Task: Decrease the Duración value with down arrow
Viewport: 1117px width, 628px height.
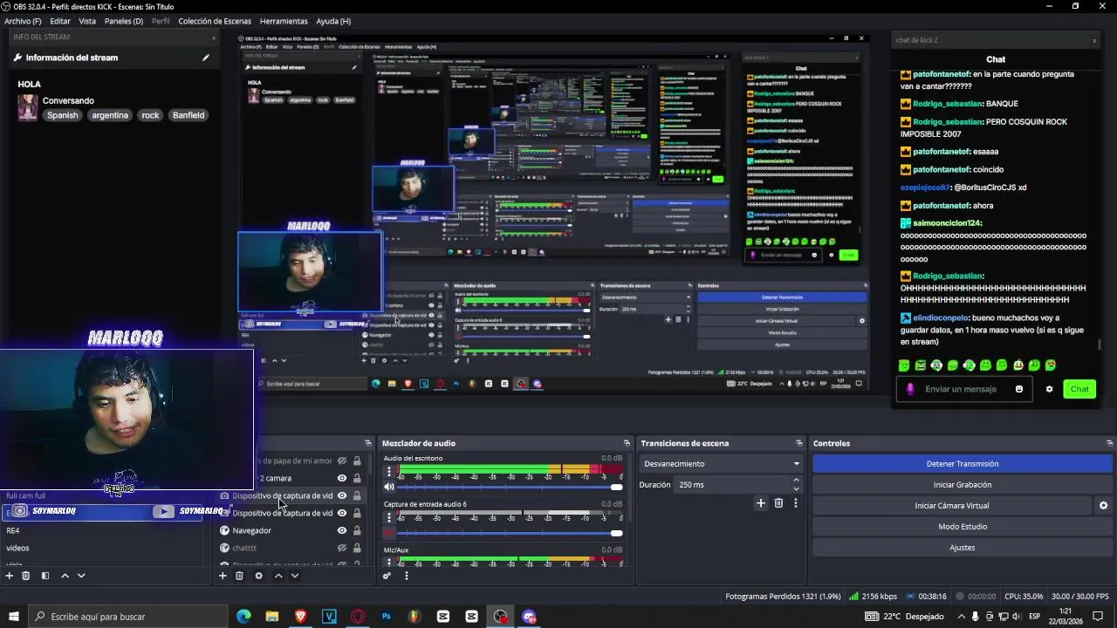Action: tap(796, 488)
